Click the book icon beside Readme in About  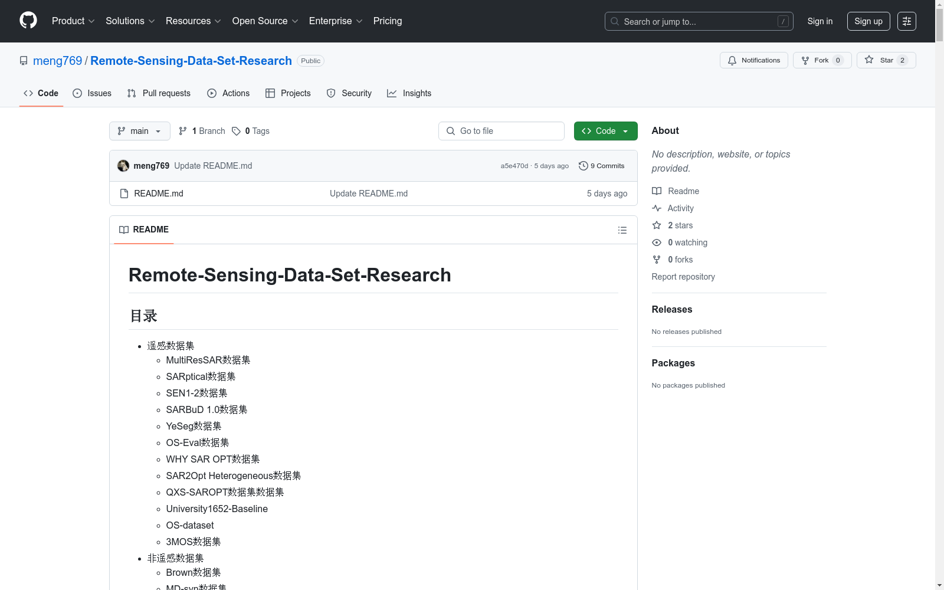click(657, 191)
